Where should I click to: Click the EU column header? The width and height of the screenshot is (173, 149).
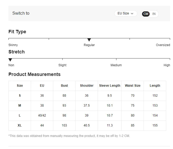point(42,86)
